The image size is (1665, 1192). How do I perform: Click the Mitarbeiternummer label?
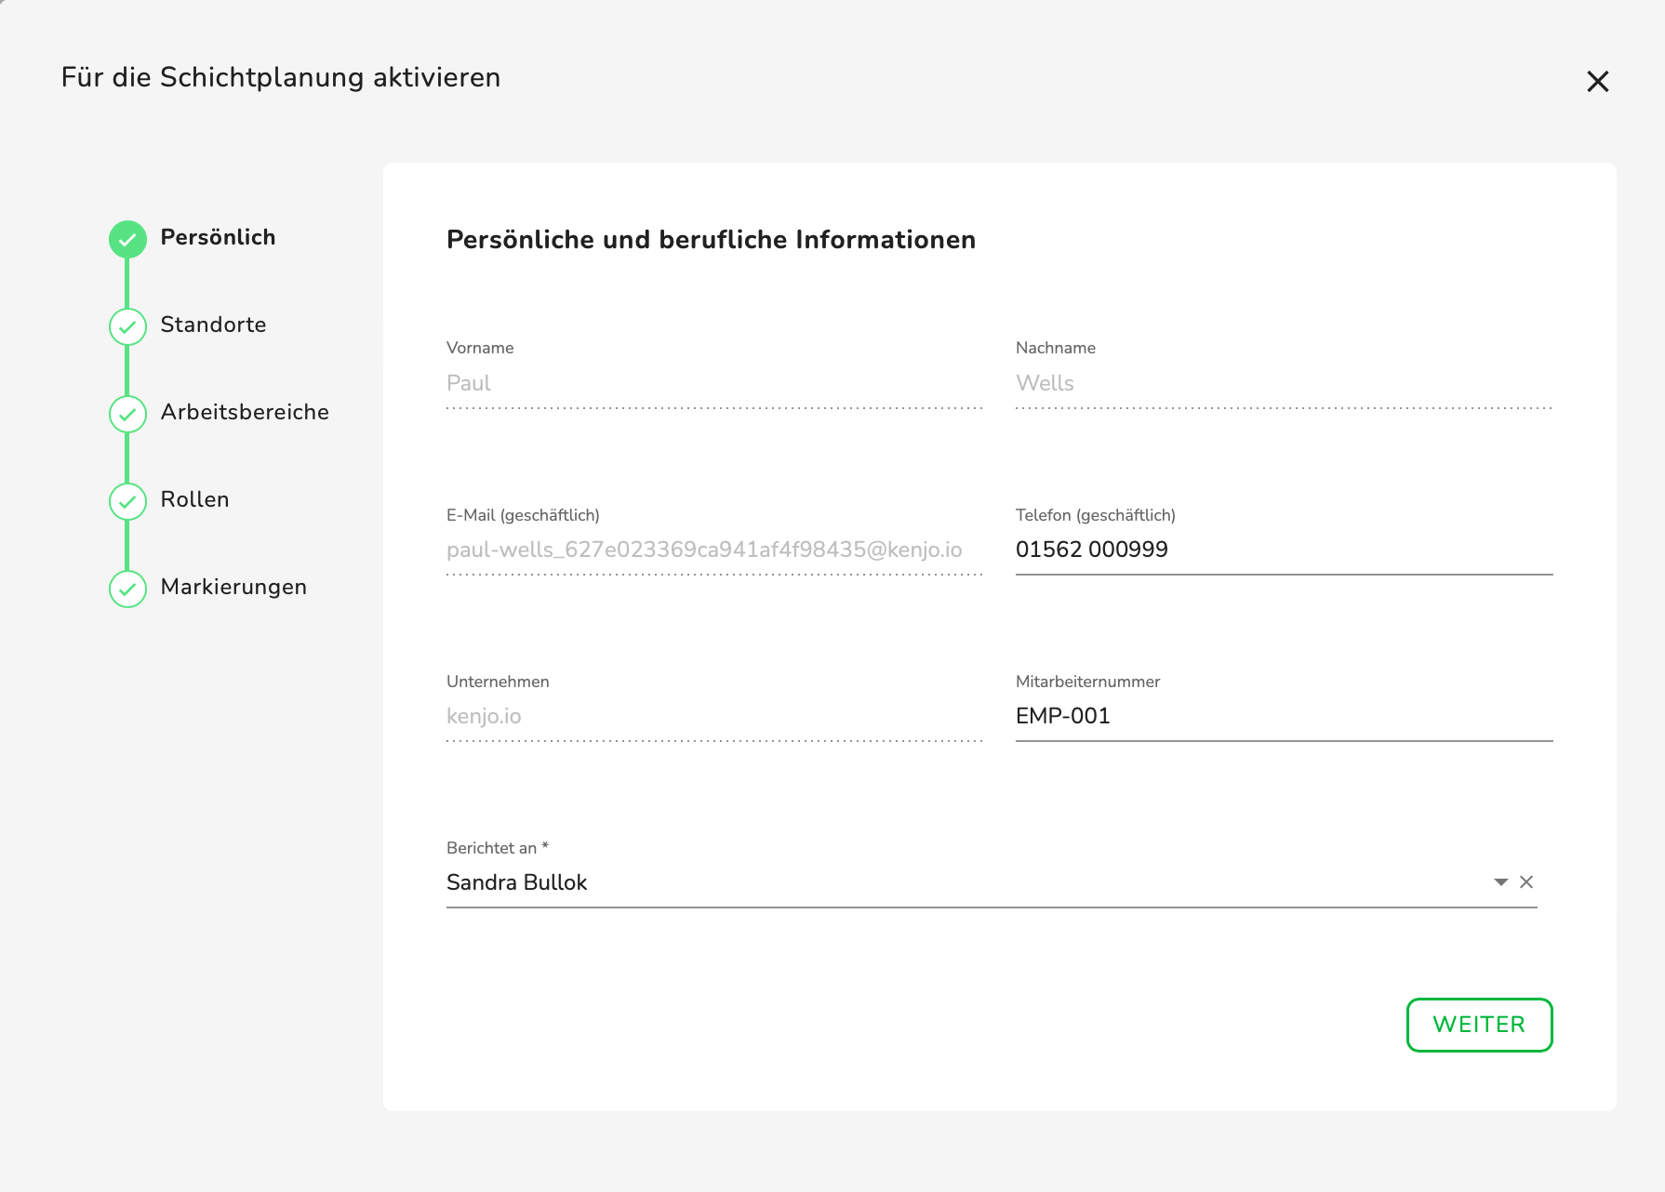[x=1087, y=682]
